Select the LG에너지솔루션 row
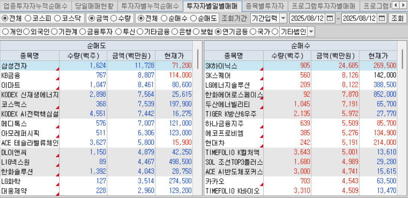Image resolution: width=408 pixels, height=198 pixels. 301,85
